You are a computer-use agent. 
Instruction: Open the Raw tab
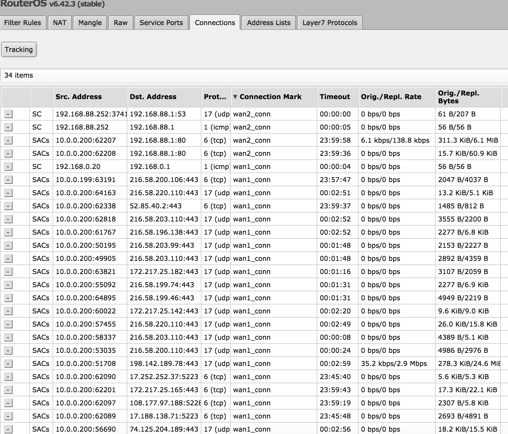point(120,23)
